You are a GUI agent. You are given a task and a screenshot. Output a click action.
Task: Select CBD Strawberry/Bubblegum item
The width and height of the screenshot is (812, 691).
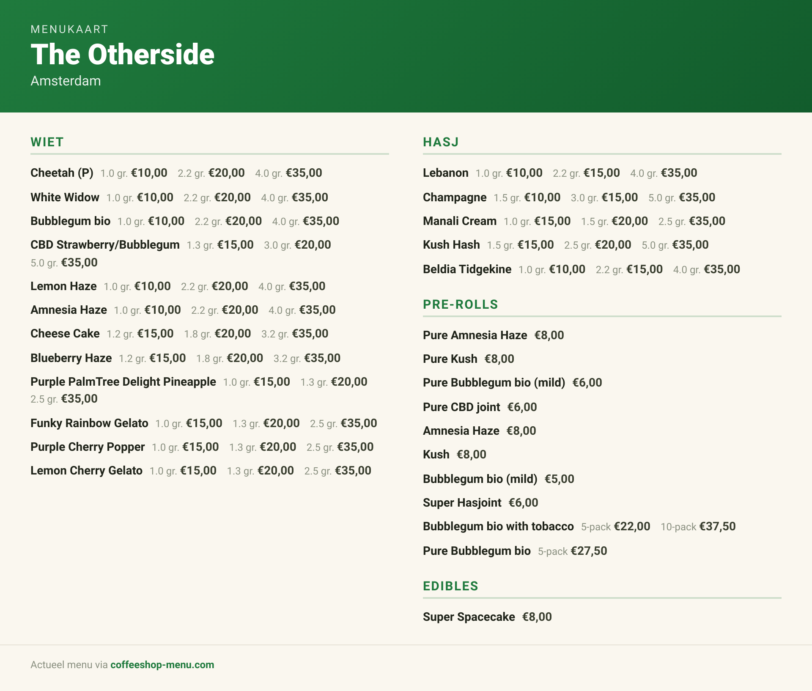pos(105,245)
